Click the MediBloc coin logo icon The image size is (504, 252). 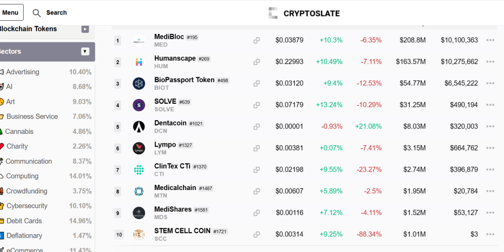[x=139, y=40]
